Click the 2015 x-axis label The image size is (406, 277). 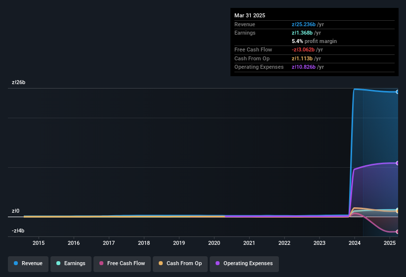(x=39, y=243)
